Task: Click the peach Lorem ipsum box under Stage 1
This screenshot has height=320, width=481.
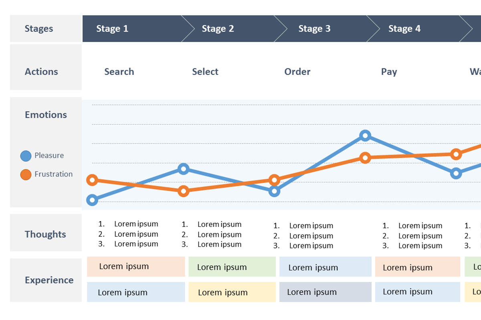Action: click(136, 267)
